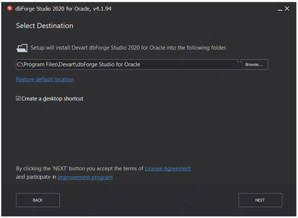Click the 'Setup will install Devart dbForge' message
This screenshot has width=298, height=218.
129,48
